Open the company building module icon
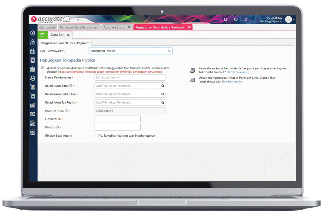 32,51
